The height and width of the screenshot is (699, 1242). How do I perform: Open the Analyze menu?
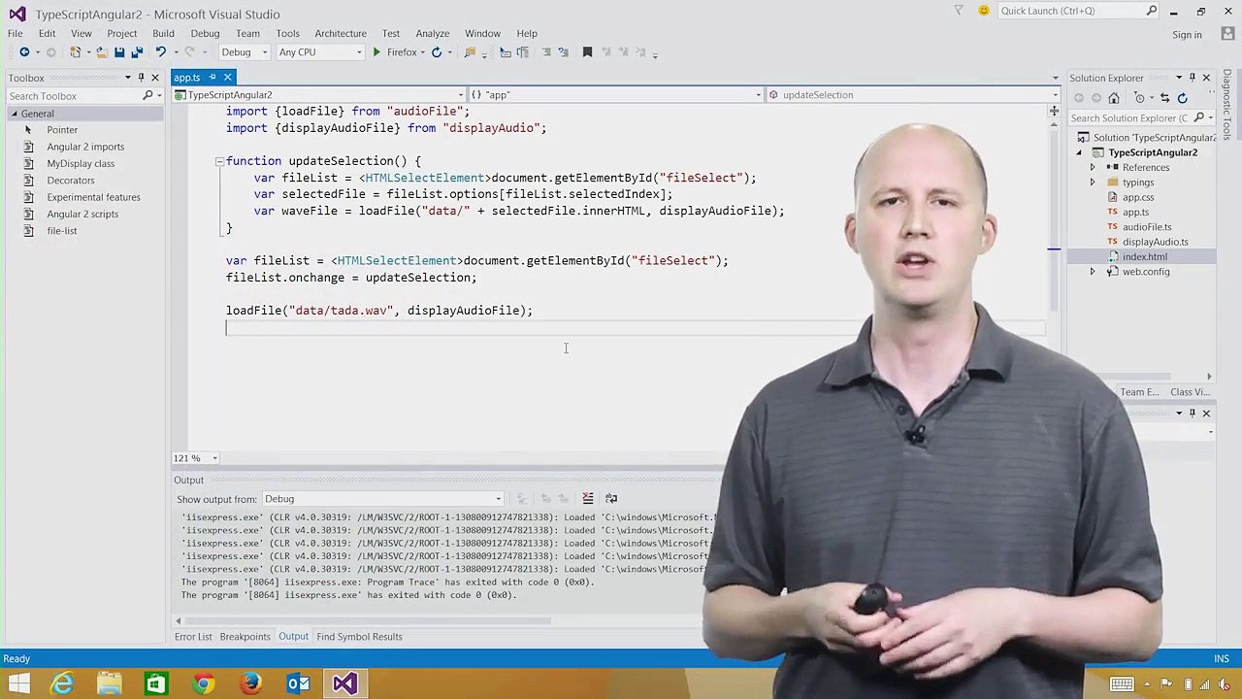pyautogui.click(x=433, y=33)
